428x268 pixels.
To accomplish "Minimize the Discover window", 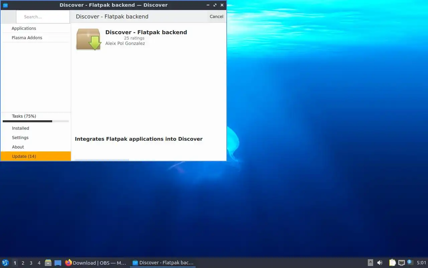I will click(x=208, y=5).
